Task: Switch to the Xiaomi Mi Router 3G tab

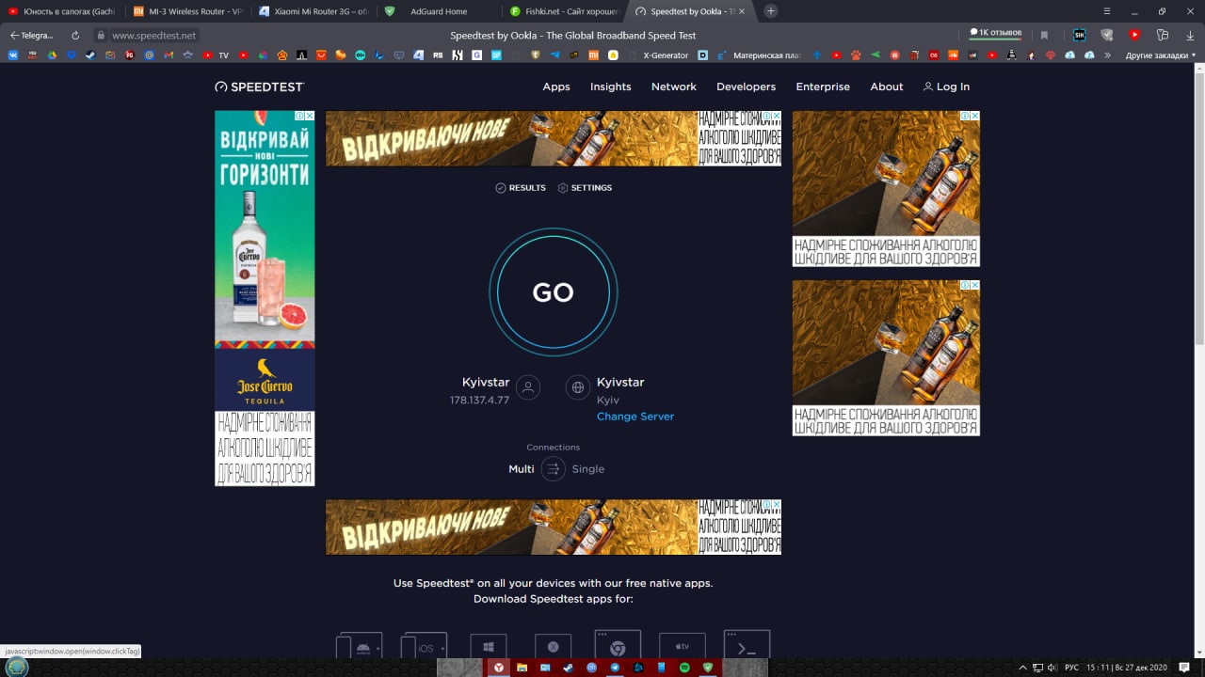Action: click(313, 11)
